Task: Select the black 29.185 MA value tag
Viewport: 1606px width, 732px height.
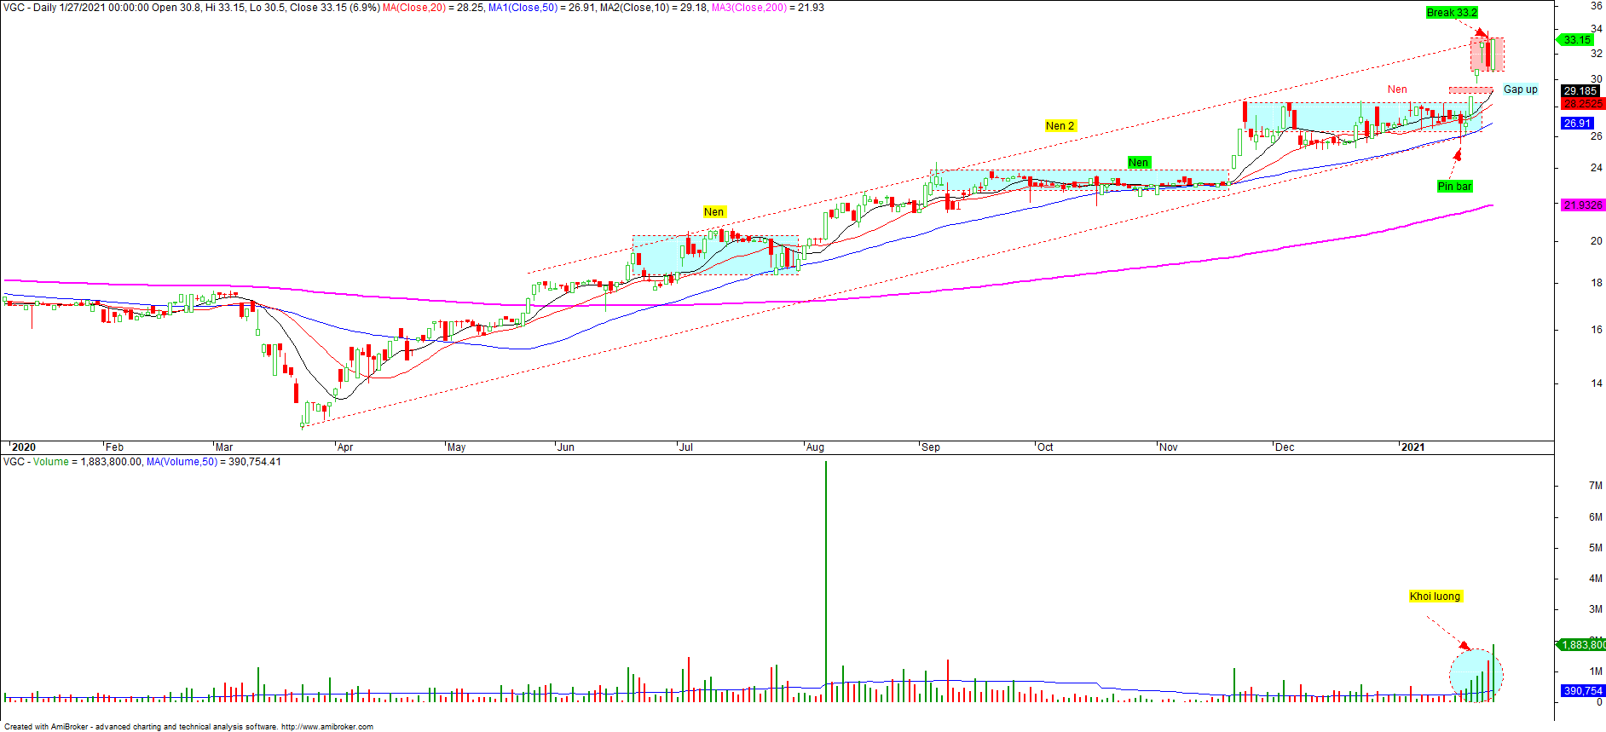Action: click(x=1580, y=91)
